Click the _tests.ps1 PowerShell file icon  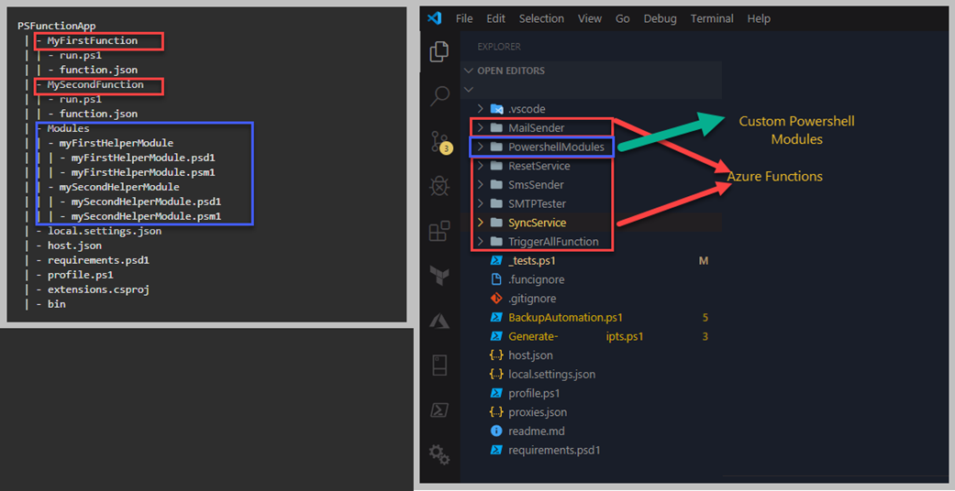[496, 260]
